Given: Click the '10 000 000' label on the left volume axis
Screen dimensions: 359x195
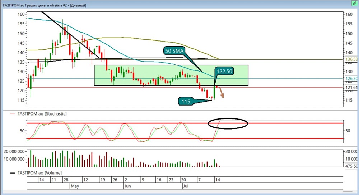Looking at the screenshot, I should point(14,159).
